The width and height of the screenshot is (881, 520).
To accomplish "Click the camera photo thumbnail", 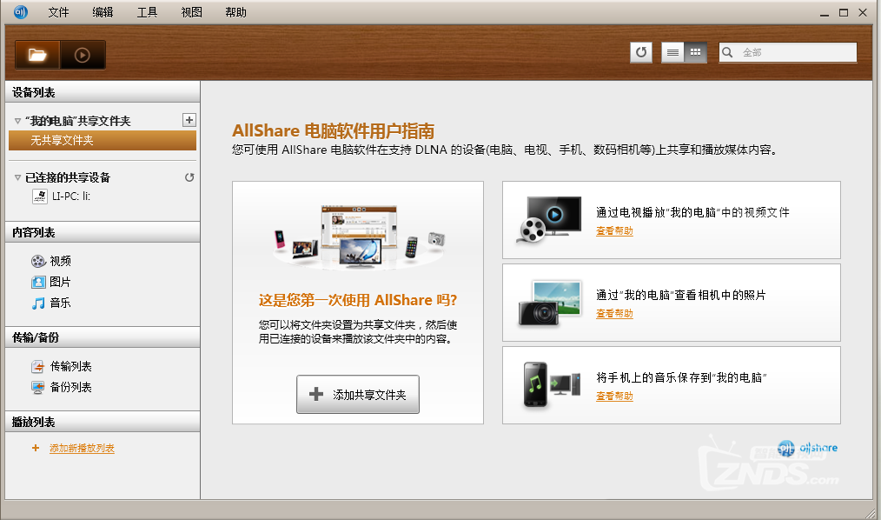I will tap(549, 303).
